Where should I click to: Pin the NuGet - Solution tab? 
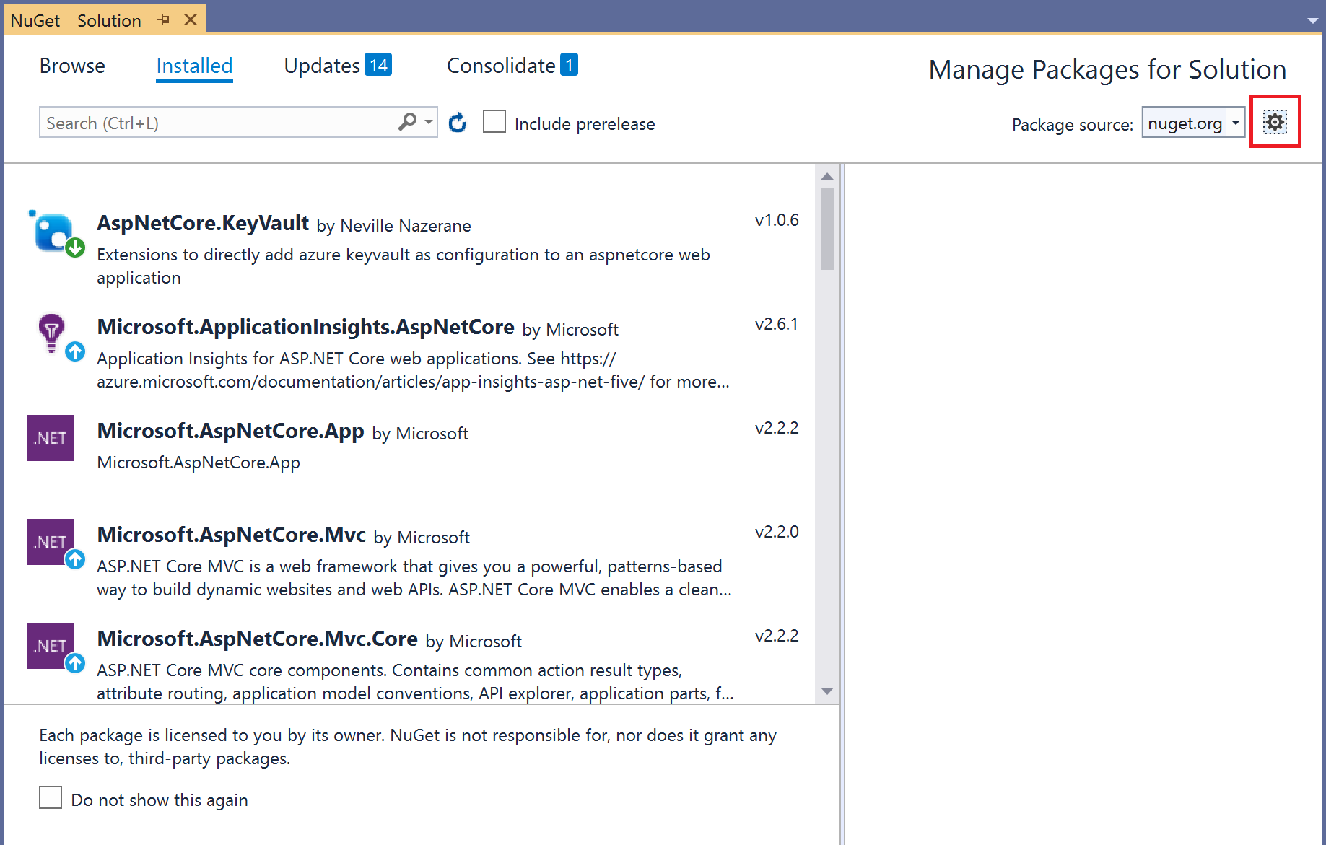164,20
